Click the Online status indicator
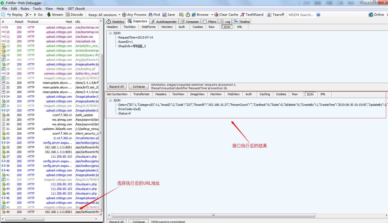 click(x=376, y=15)
